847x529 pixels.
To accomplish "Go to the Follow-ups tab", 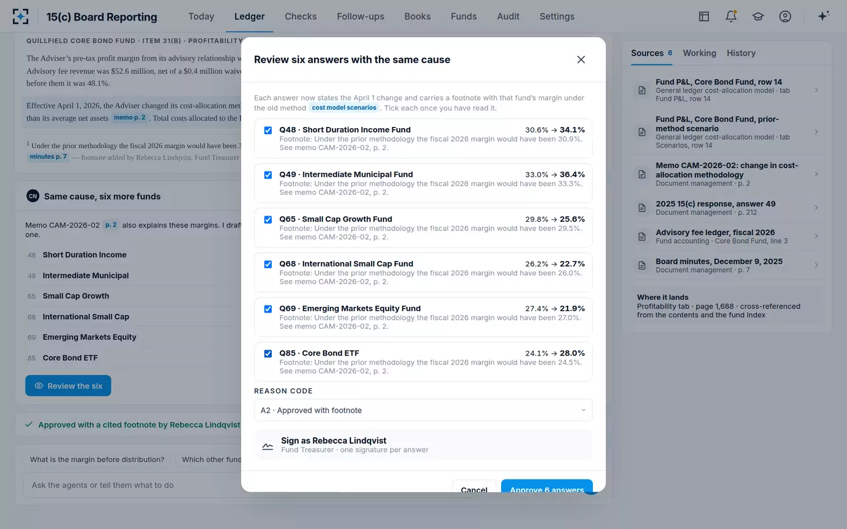I will [361, 16].
